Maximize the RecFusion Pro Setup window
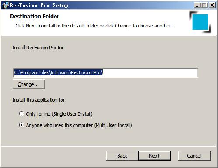This screenshot has height=168, width=218. click(x=204, y=5)
